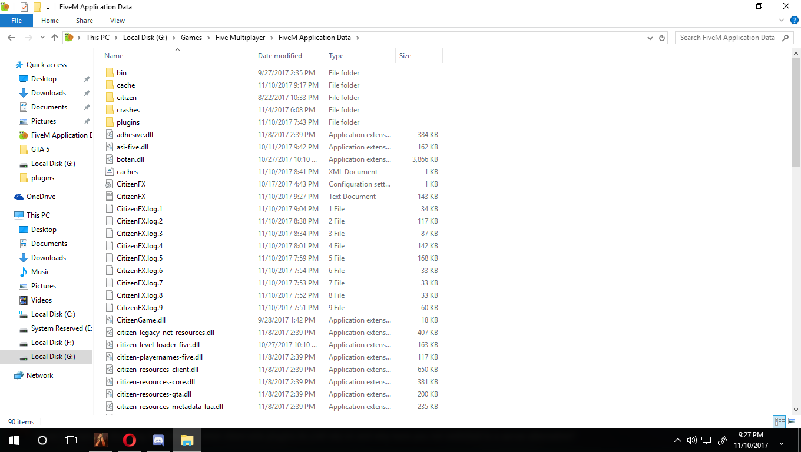Select System Reserved drive in navigation pane

point(61,328)
